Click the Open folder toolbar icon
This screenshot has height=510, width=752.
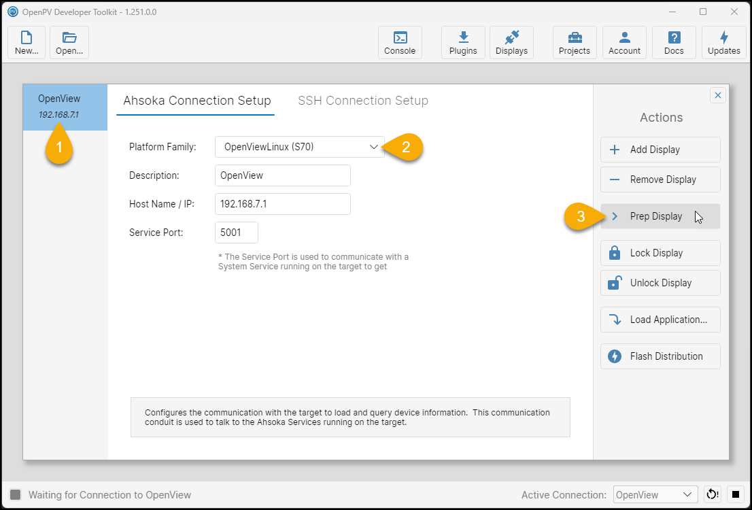(x=69, y=43)
